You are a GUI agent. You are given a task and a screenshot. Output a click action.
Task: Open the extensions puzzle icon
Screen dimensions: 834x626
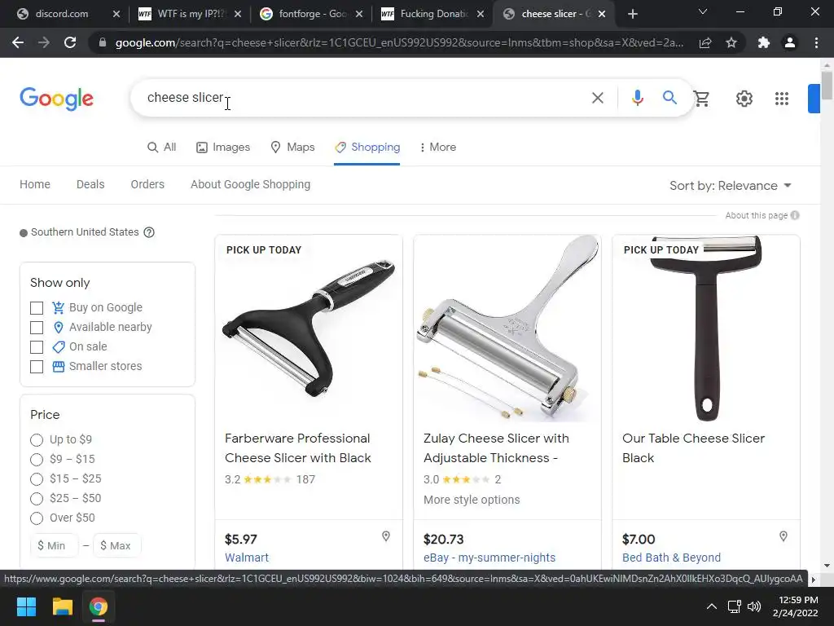[x=764, y=42]
